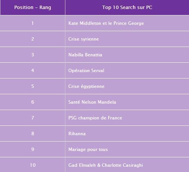Click rank number 3 cell

(x=33, y=55)
